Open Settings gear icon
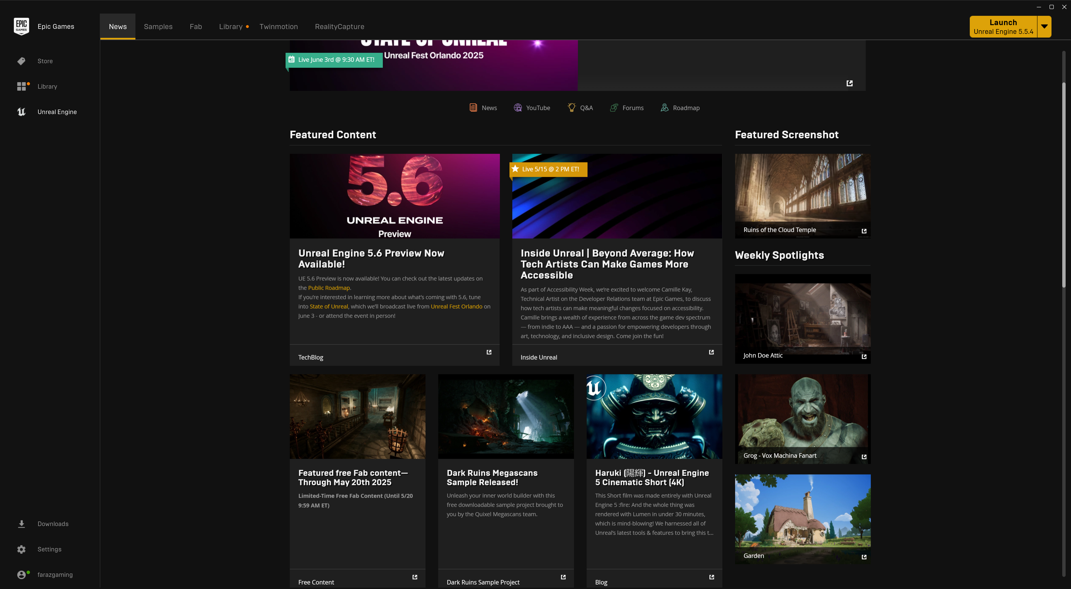1071x589 pixels. point(21,549)
